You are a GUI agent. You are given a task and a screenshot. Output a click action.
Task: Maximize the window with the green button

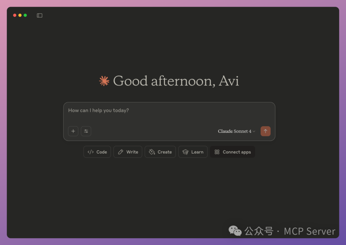pos(25,15)
